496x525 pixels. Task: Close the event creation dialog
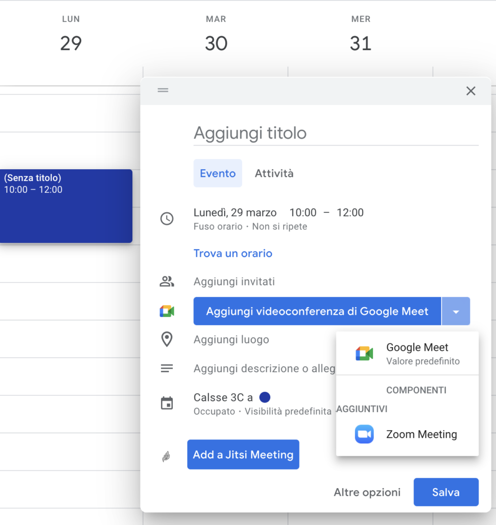(470, 91)
